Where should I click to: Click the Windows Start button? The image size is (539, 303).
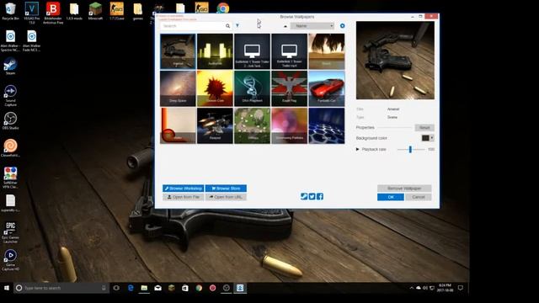(x=7, y=288)
